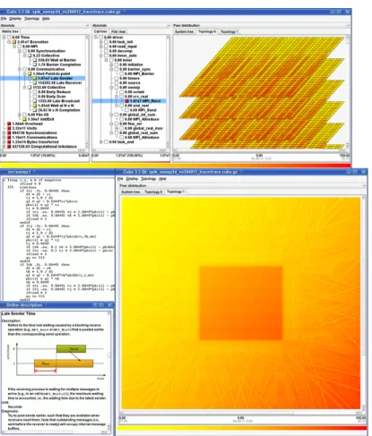Viewport: 372px width, 436px height.
Task: Click the green Send bar in description diagram
Action: tap(71, 348)
